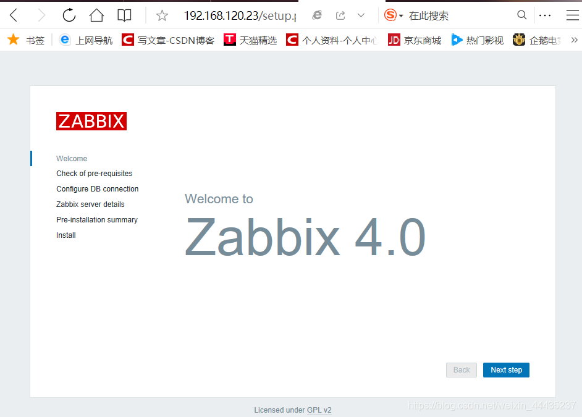This screenshot has height=417, width=582.
Task: Click the search magnifier icon
Action: click(x=521, y=15)
